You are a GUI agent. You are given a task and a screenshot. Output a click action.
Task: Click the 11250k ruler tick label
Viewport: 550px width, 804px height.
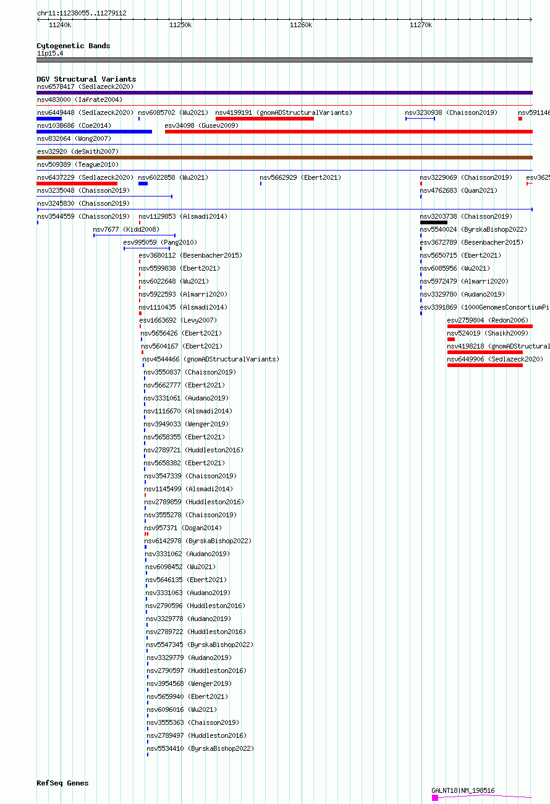(180, 25)
